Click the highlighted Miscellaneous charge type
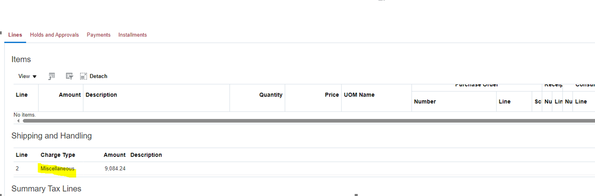 pyautogui.click(x=58, y=169)
